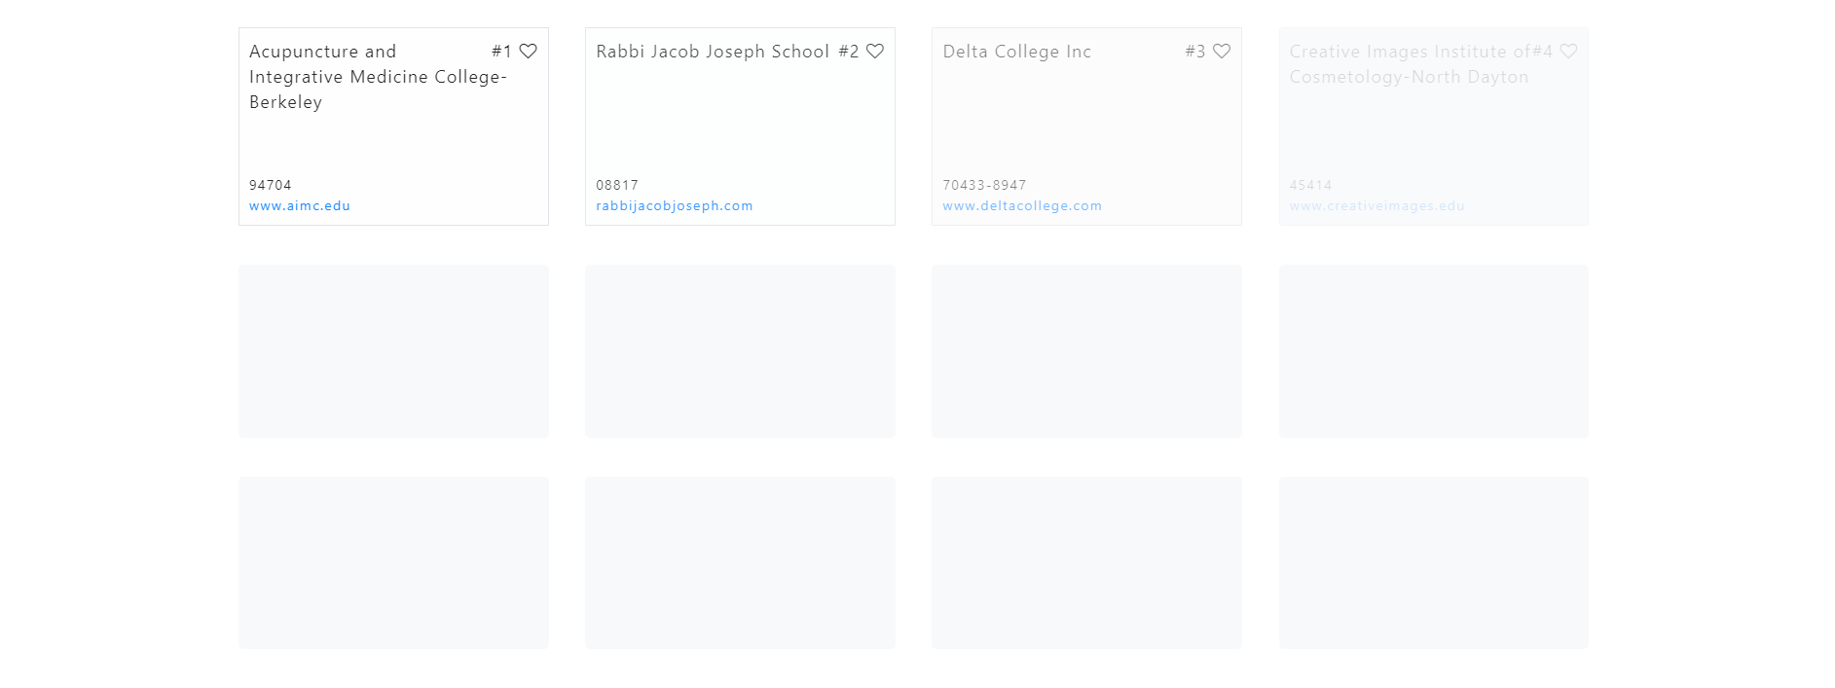Screen dimensions: 1835x688
Task: Select Acupuncture and Integrative Medicine College-Berkeley title
Action: (378, 77)
